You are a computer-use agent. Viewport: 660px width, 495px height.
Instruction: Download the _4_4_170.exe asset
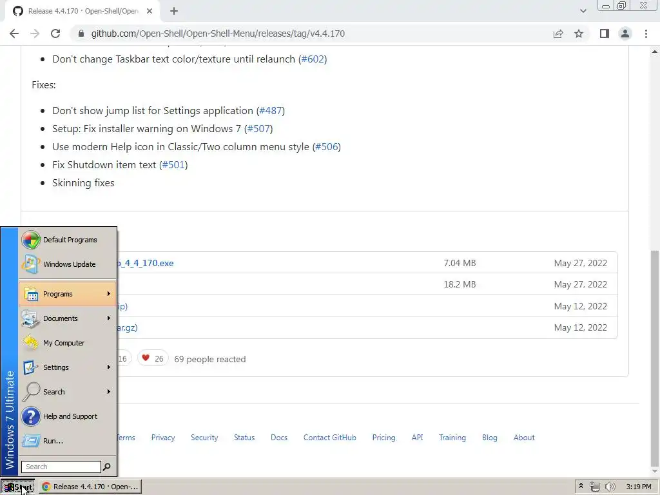click(x=145, y=263)
